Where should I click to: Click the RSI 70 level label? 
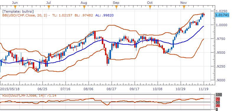(218, 99)
